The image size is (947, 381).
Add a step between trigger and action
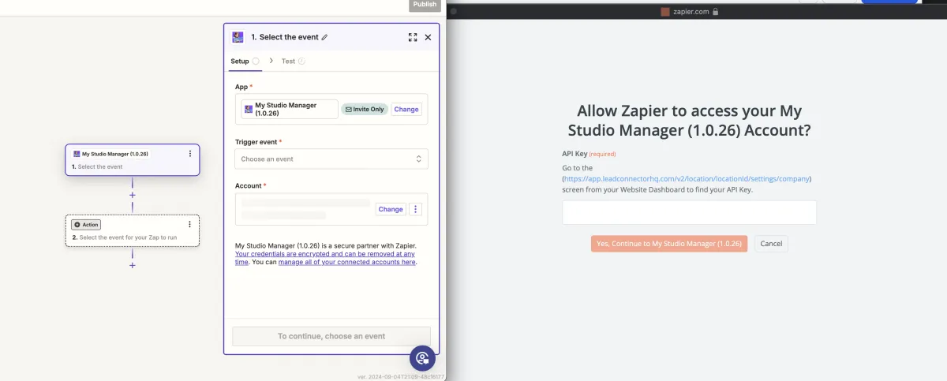click(133, 195)
